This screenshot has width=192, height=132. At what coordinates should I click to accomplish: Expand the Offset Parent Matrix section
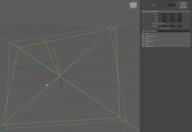(x=144, y=31)
